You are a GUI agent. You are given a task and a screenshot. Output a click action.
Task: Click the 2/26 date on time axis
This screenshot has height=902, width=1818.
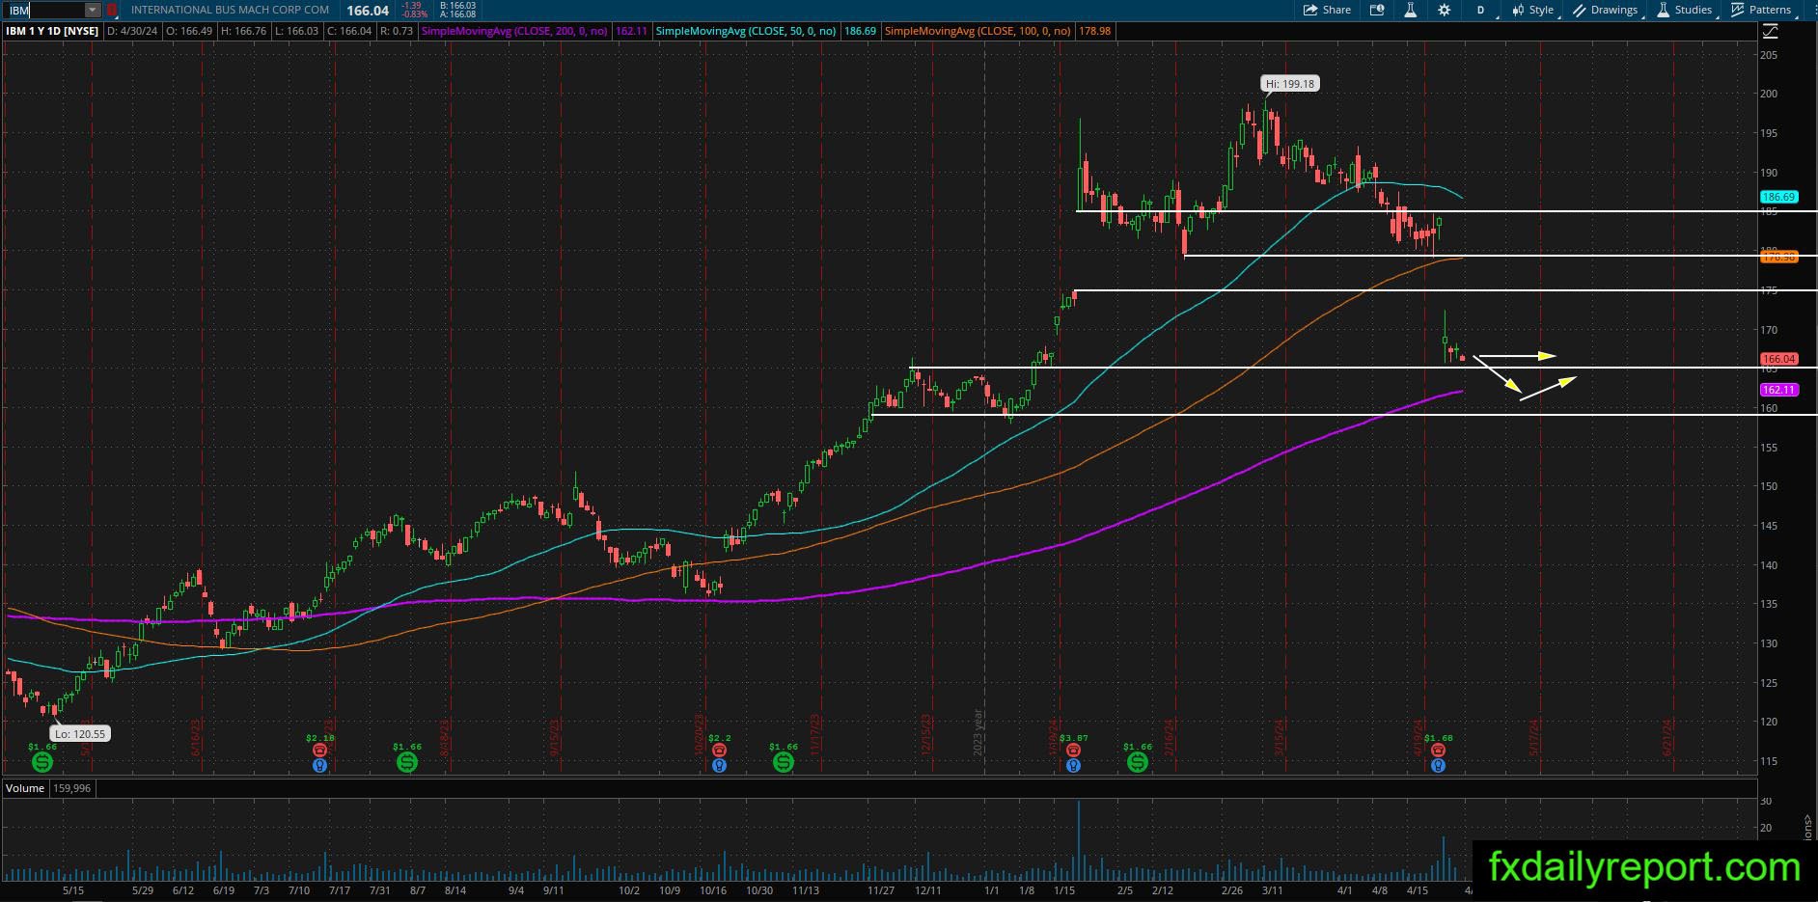[1231, 890]
